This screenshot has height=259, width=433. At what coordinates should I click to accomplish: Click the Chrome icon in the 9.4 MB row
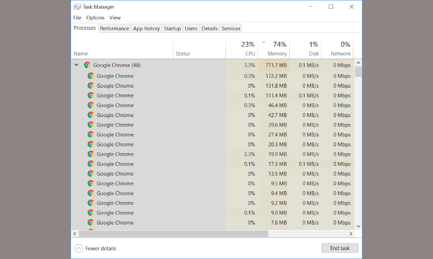click(90, 193)
